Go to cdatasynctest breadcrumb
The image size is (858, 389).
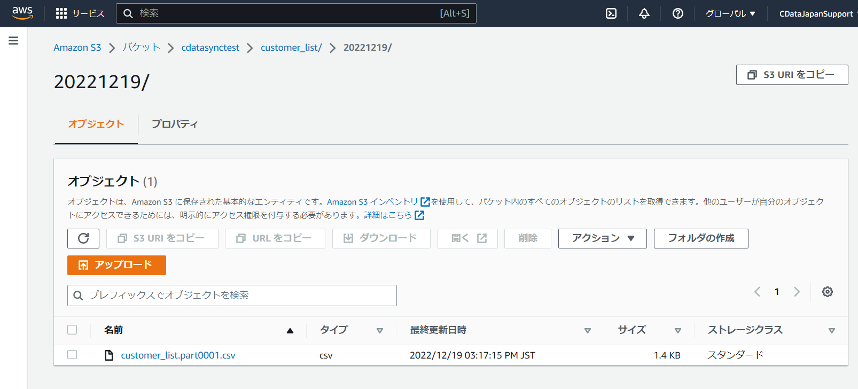(210, 48)
